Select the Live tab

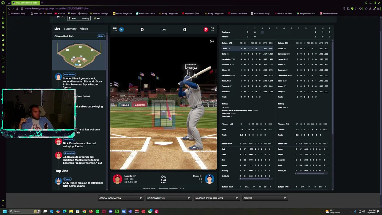tap(57, 29)
